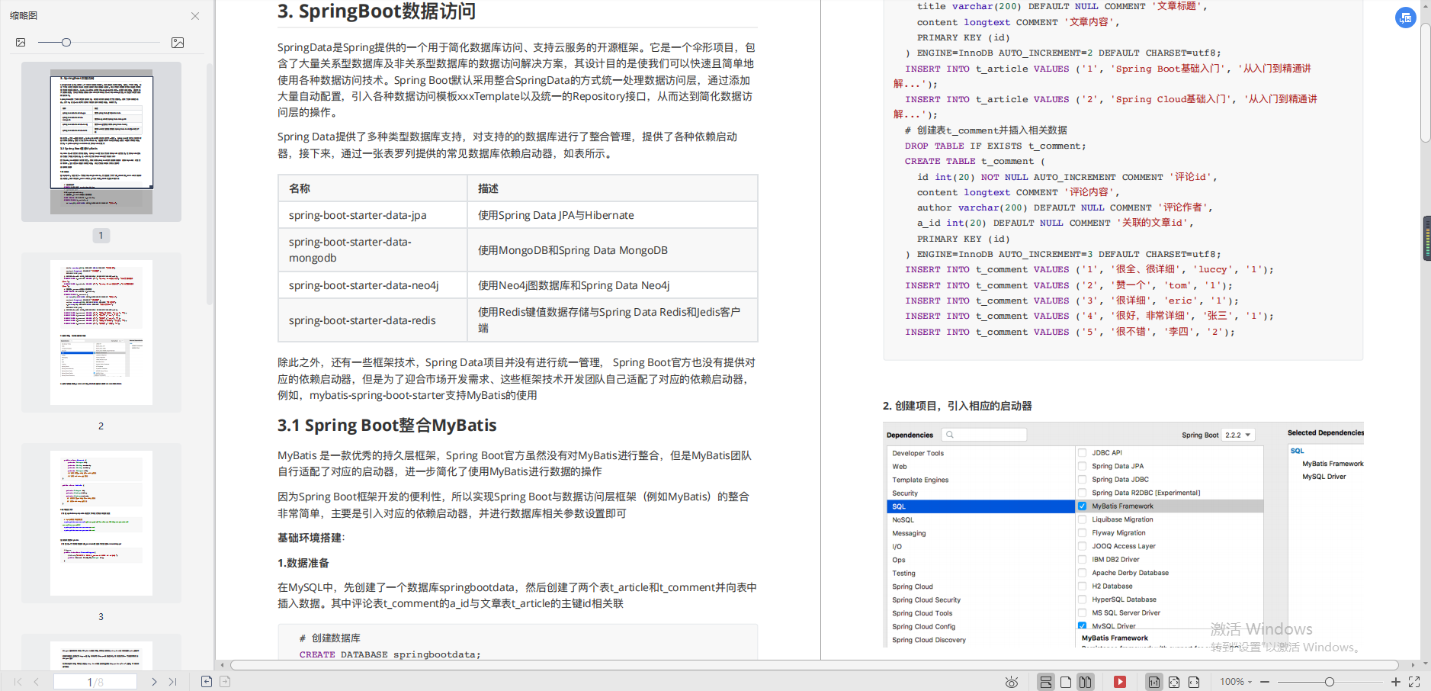Click the blue floating assistant icon
The height and width of the screenshot is (691, 1431).
tap(1406, 18)
